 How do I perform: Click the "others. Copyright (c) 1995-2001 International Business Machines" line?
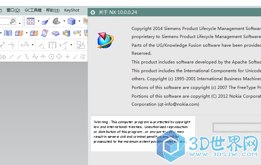pyautogui.click(x=196, y=79)
